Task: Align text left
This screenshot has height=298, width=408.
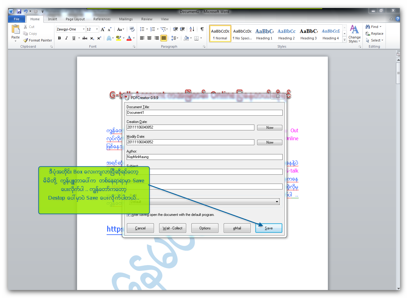Action: 142,38
